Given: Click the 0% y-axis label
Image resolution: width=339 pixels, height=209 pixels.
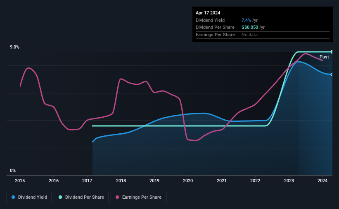Looking at the screenshot, I should 13,170.
